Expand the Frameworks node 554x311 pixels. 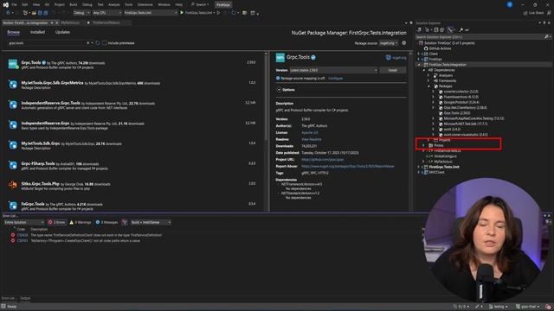429,80
